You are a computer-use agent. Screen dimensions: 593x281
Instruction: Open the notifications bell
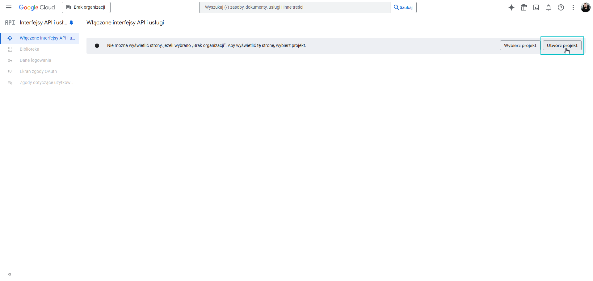(549, 7)
